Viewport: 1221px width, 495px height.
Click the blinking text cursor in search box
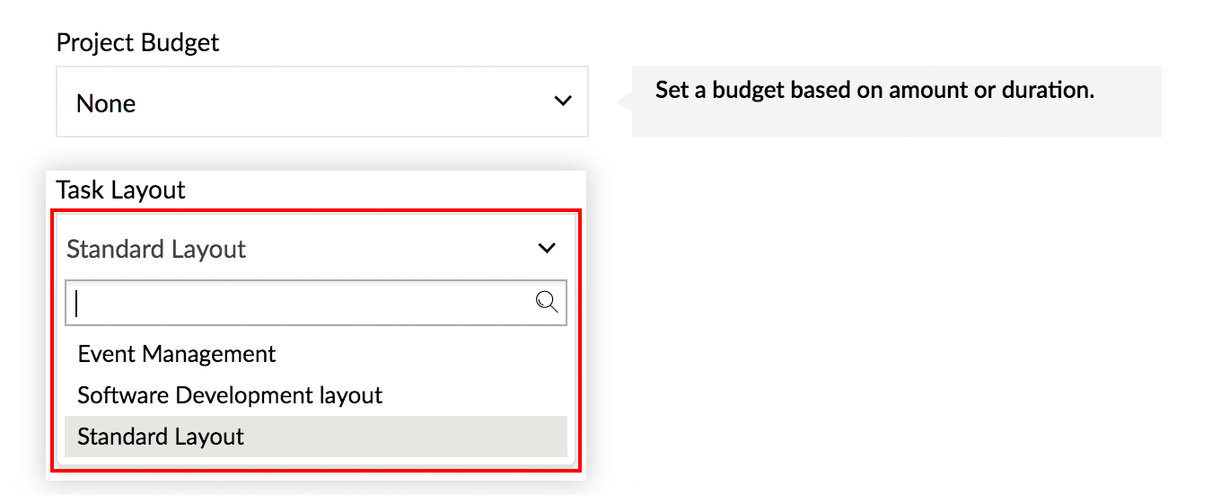[77, 303]
